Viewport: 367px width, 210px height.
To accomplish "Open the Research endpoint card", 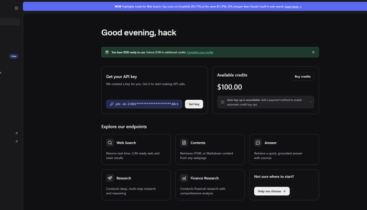I will pos(136,185).
